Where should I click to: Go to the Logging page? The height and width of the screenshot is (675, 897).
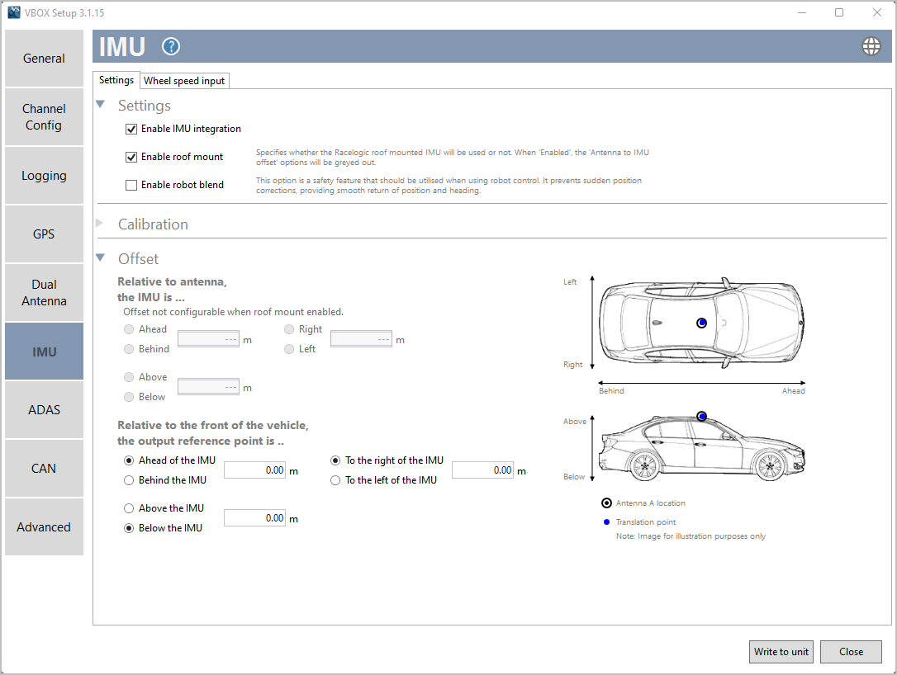click(44, 176)
